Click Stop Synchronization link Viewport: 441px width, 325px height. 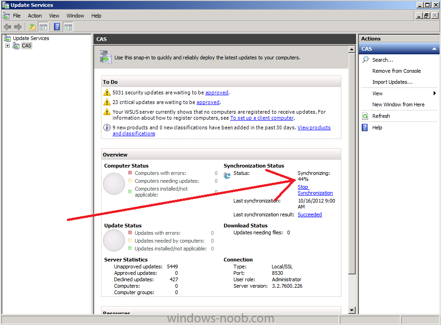(x=315, y=190)
